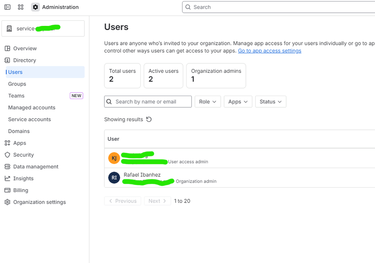Click the RI avatar for Rafael Ibanhez
This screenshot has height=263, width=375.
[114, 178]
